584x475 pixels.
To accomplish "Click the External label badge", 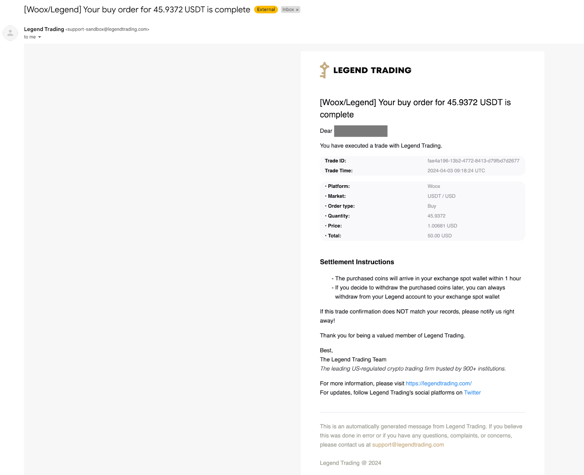I will point(266,9).
